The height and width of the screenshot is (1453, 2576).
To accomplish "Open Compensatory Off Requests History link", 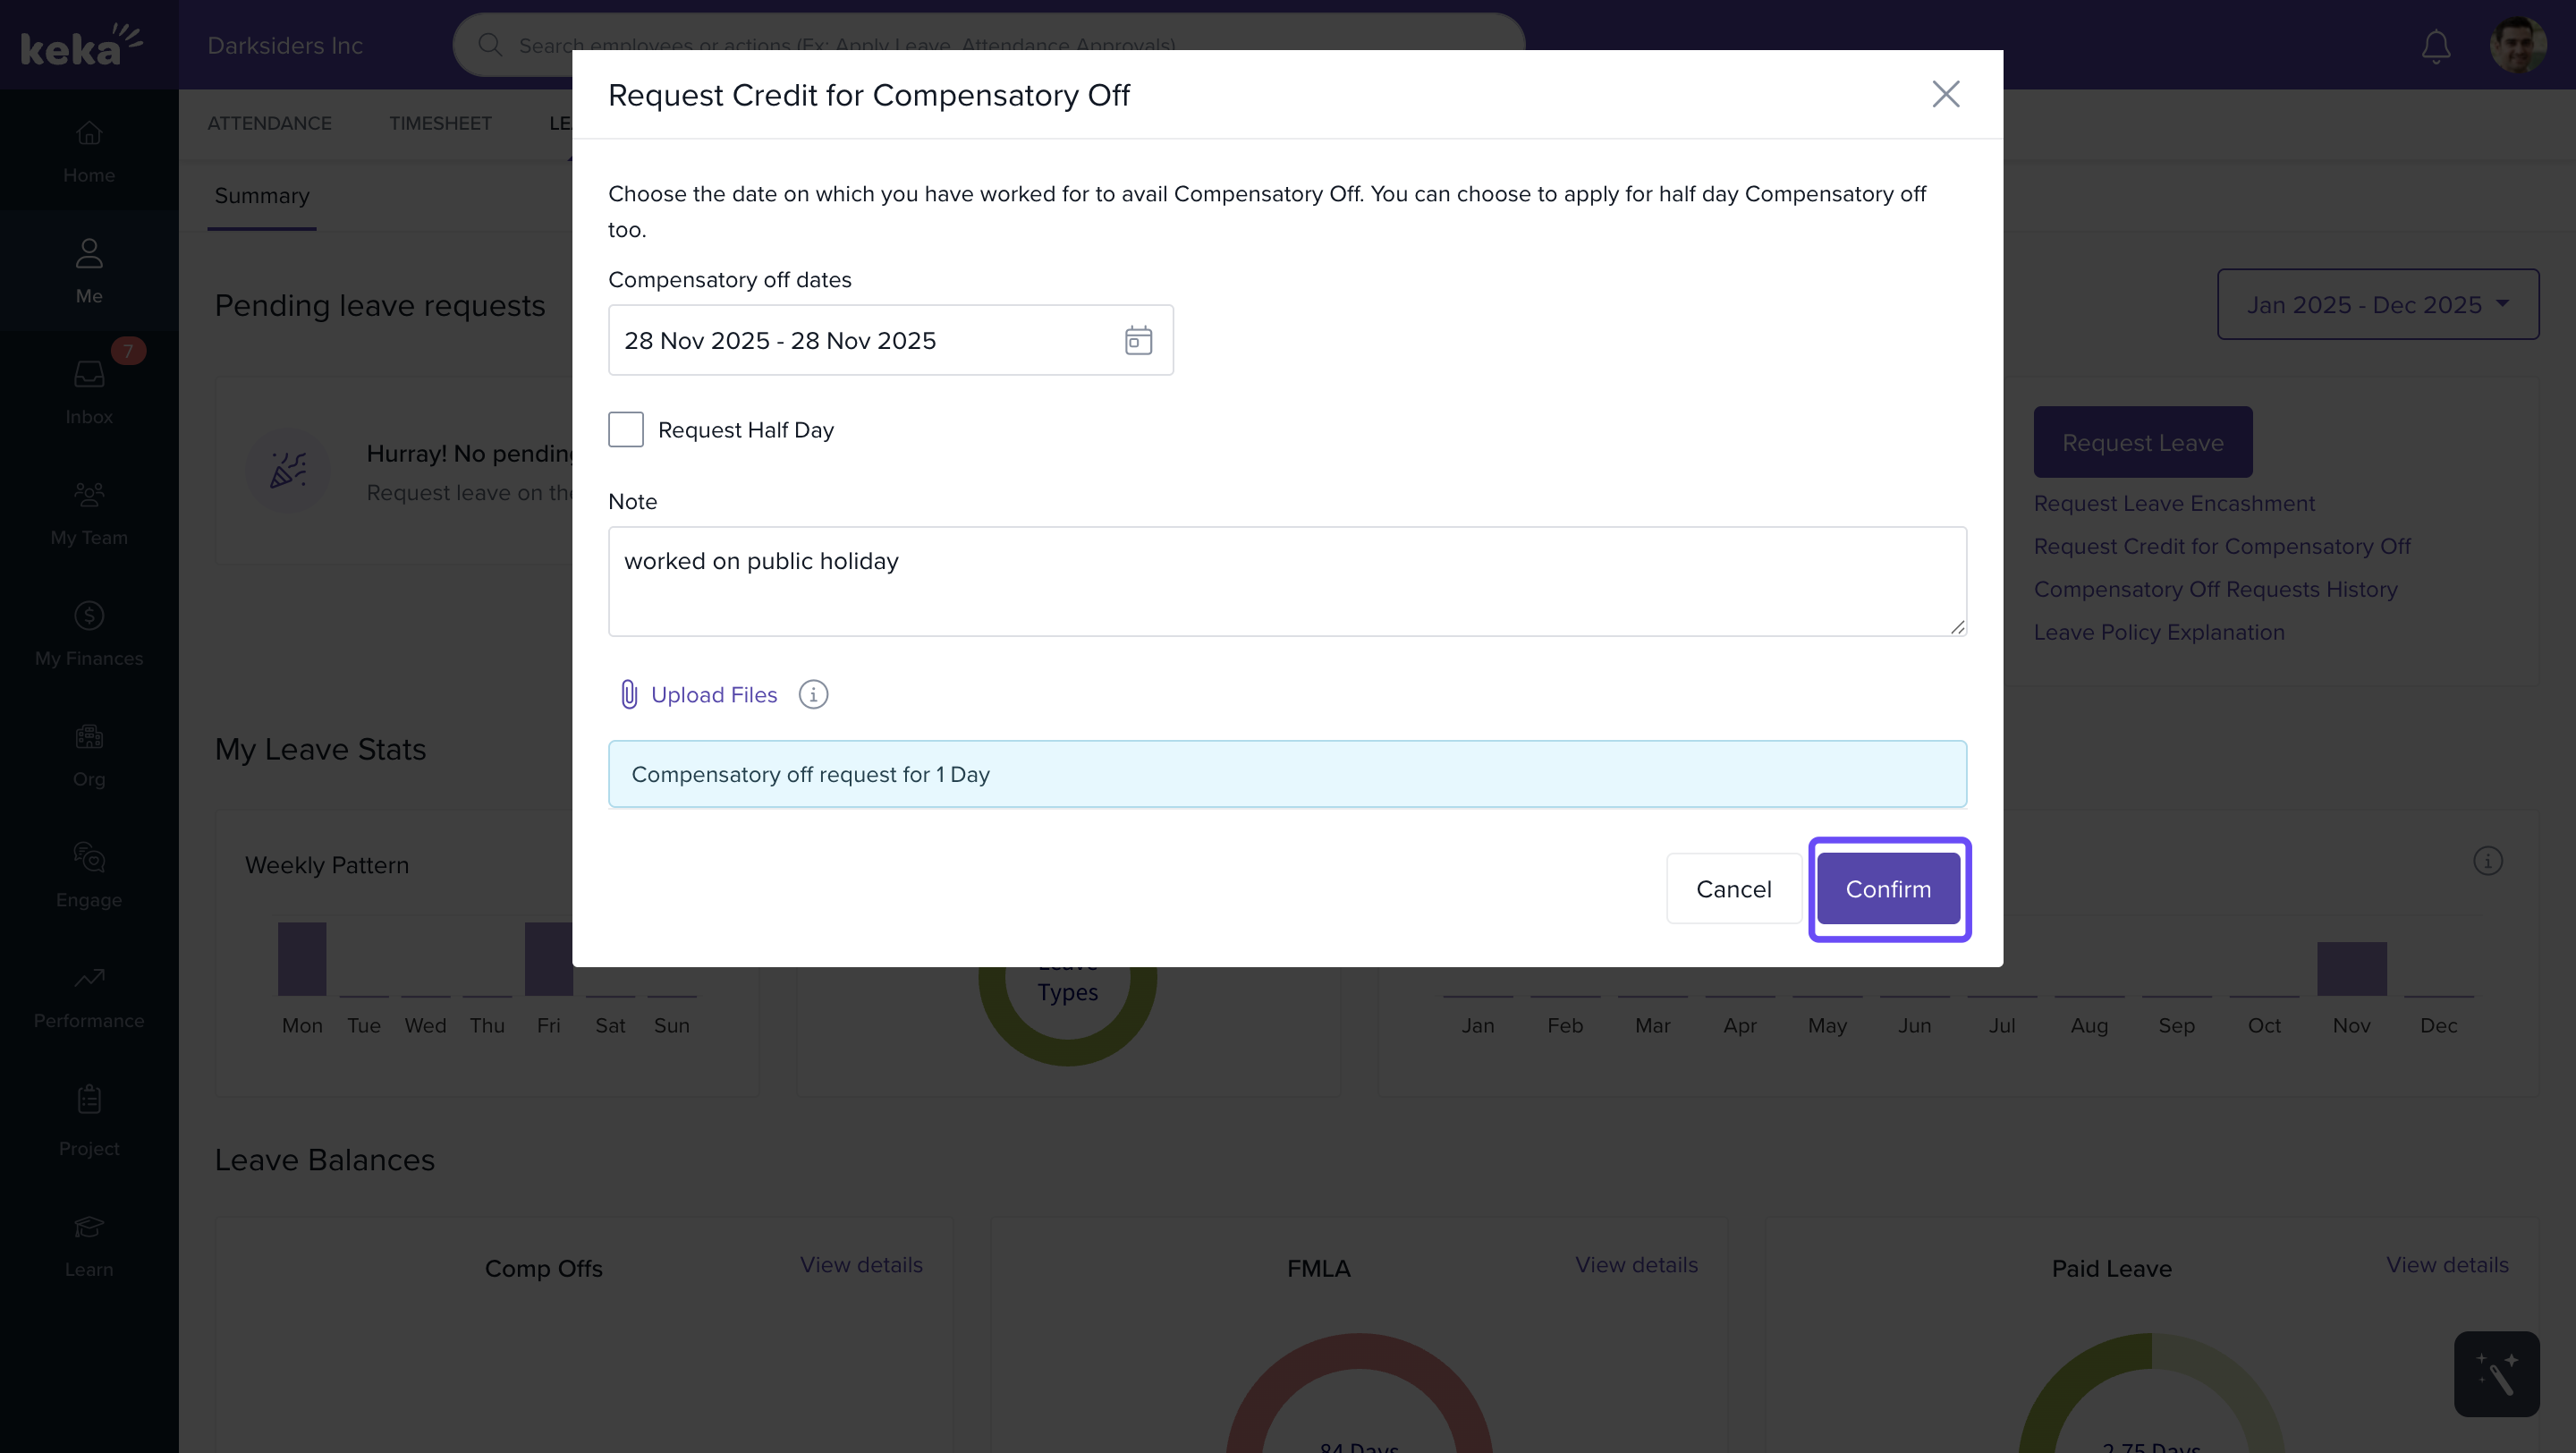I will click(x=2215, y=589).
